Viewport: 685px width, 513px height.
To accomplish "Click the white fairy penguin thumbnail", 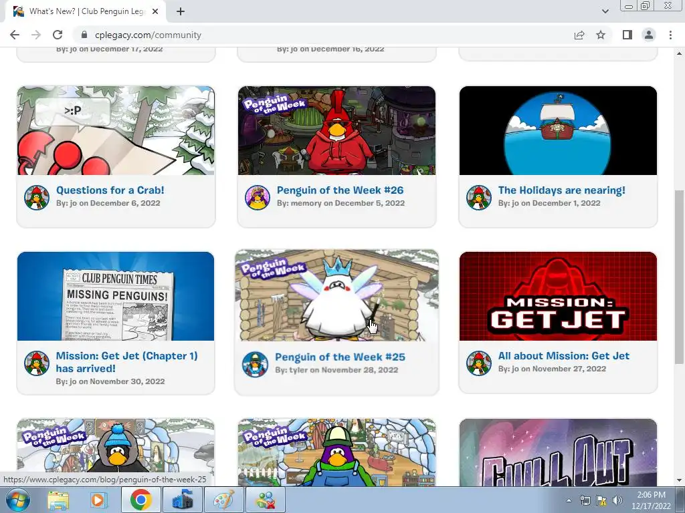I will [337, 295].
